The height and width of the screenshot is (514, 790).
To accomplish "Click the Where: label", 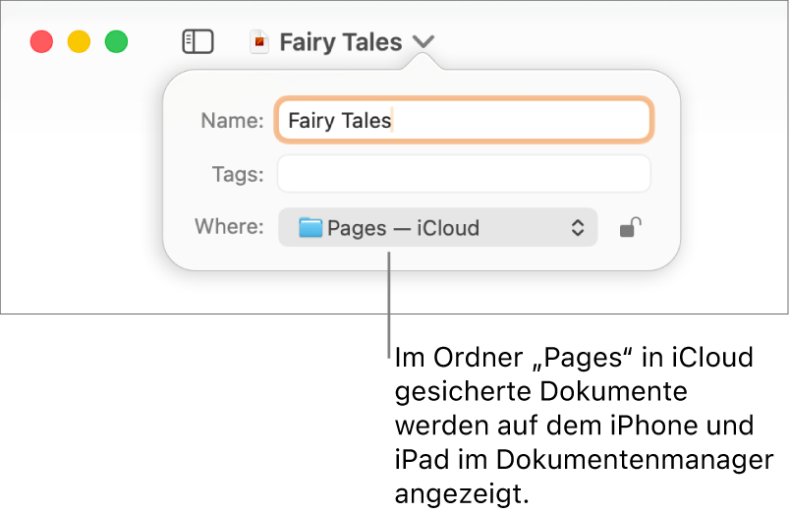I will 229,227.
